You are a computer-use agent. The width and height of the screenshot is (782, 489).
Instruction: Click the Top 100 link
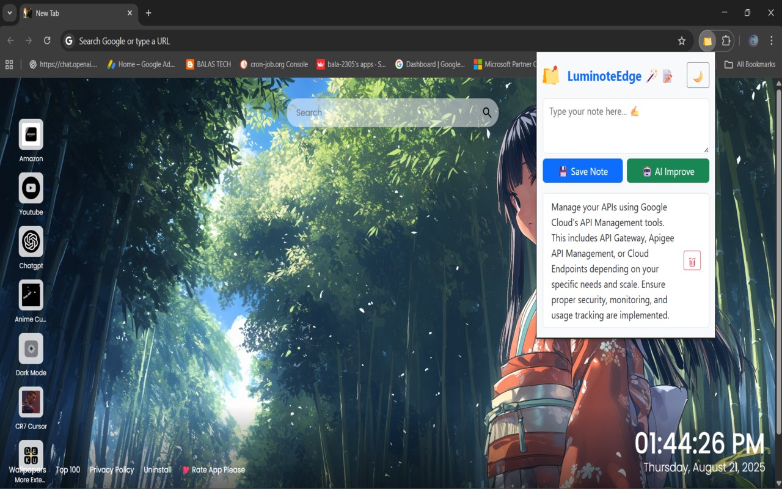pyautogui.click(x=68, y=469)
